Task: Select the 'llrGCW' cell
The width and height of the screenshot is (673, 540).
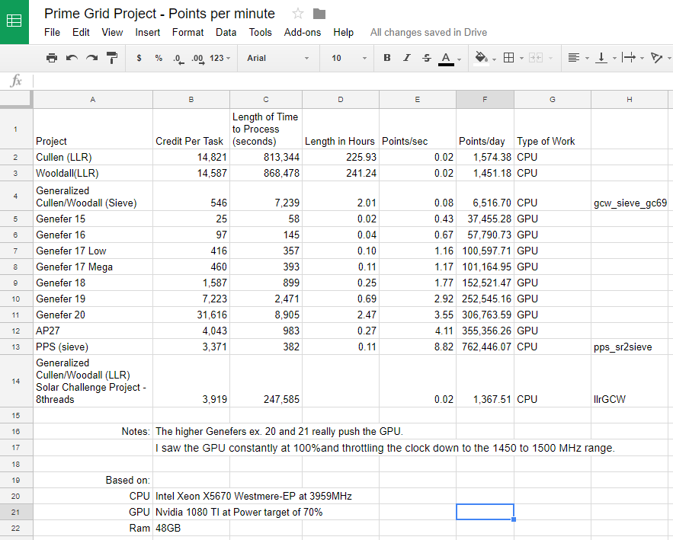Action: (630, 381)
